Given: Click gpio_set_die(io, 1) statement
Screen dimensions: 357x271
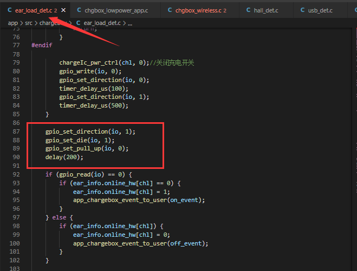Looking at the screenshot, I should pos(80,140).
